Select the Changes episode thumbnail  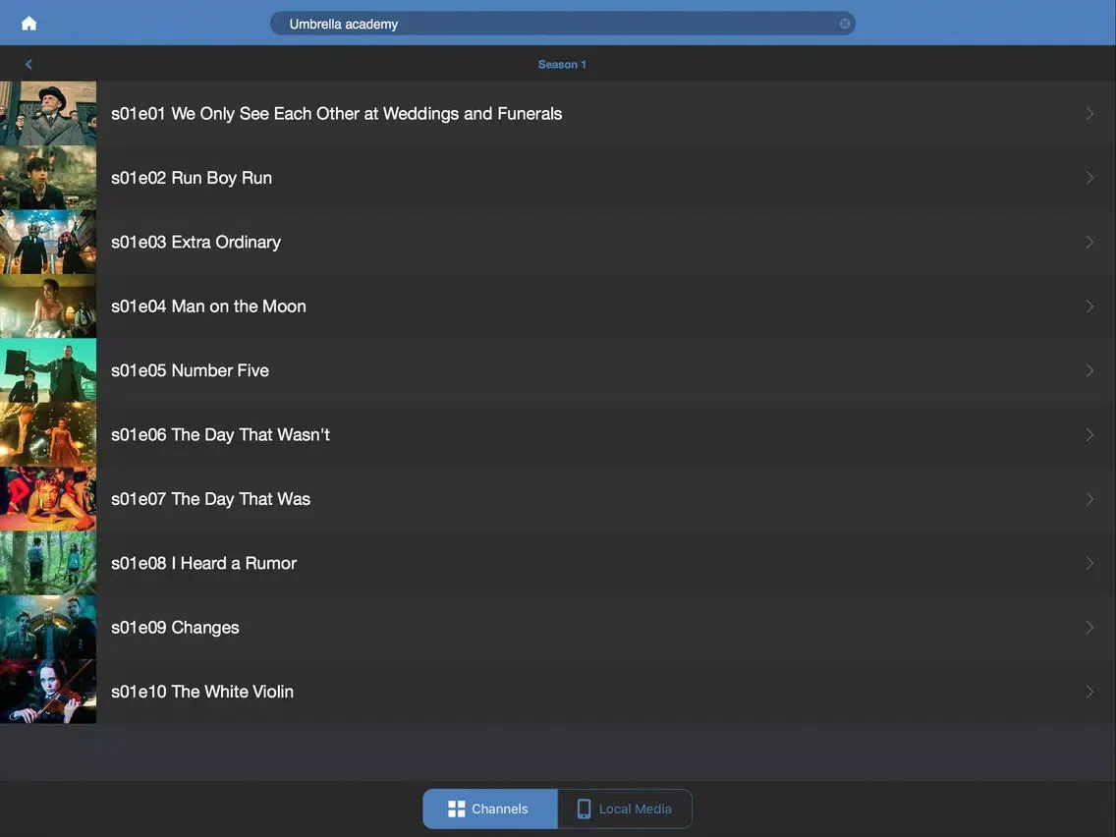48,627
